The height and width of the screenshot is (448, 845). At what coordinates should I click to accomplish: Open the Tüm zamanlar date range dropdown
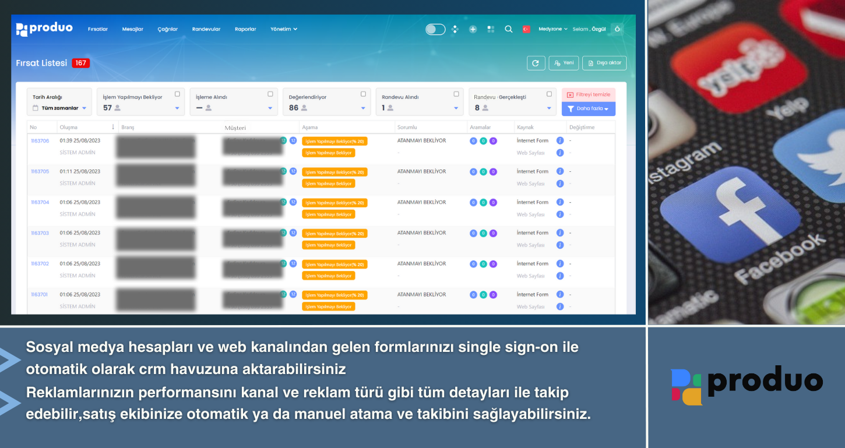click(x=59, y=108)
